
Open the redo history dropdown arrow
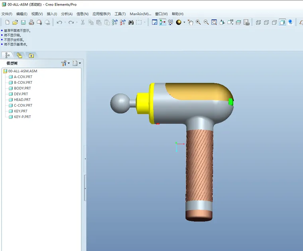pos(77,22)
